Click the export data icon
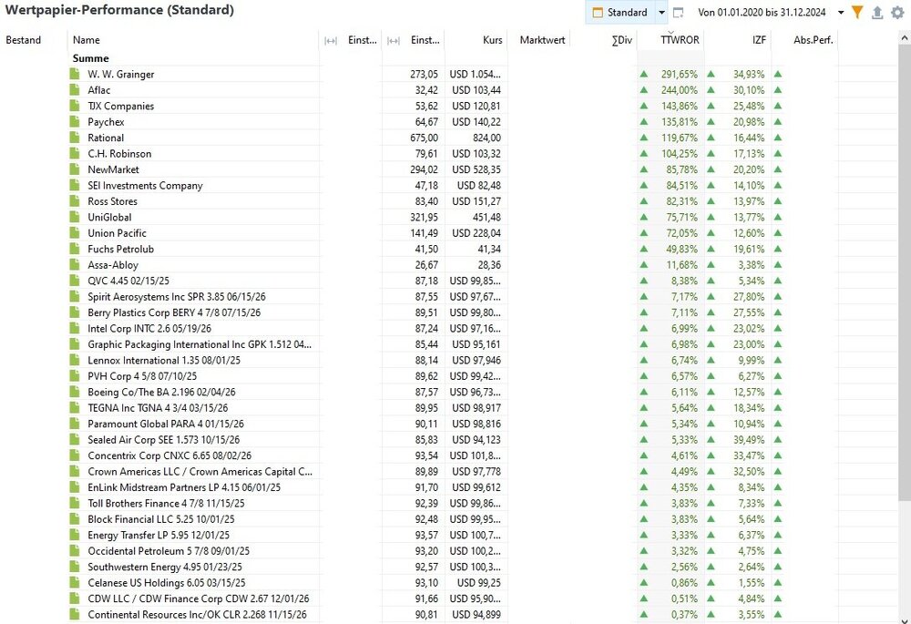This screenshot has width=911, height=624. click(877, 12)
